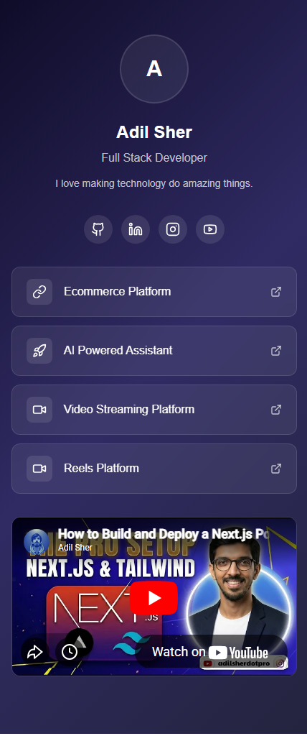The height and width of the screenshot is (736, 307).
Task: Click the chain link icon on Ecommerce Platform
Action: coord(39,292)
